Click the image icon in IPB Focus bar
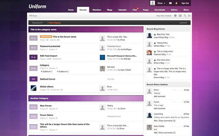 [x=180, y=15]
